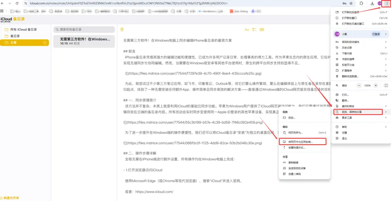Choose 退出 at menu bottom
The height and width of the screenshot is (201, 391).
(361, 138)
